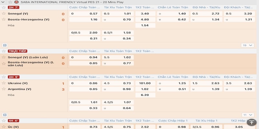This screenshot has height=129, width=259.
Task: Choose draw odds 6.20 for Ukraine match
Action: tap(145, 95)
